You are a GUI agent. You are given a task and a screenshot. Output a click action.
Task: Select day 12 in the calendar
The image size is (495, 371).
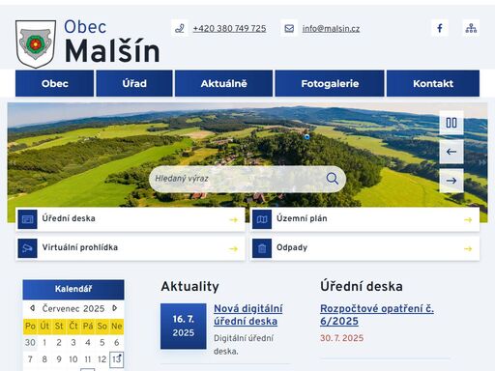(102, 359)
